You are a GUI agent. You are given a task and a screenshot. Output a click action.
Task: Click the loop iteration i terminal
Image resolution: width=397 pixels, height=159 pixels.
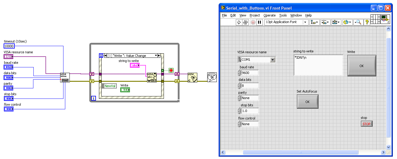tap(94, 98)
